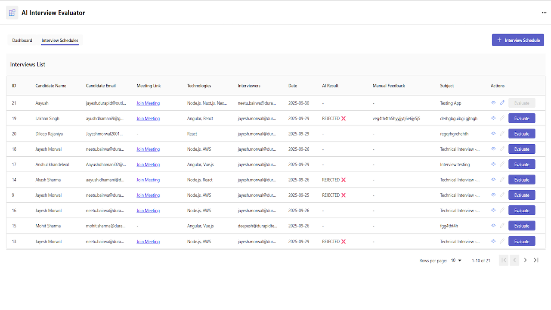Click the previous page pagination arrow
Image resolution: width=551 pixels, height=310 pixels.
(514, 260)
